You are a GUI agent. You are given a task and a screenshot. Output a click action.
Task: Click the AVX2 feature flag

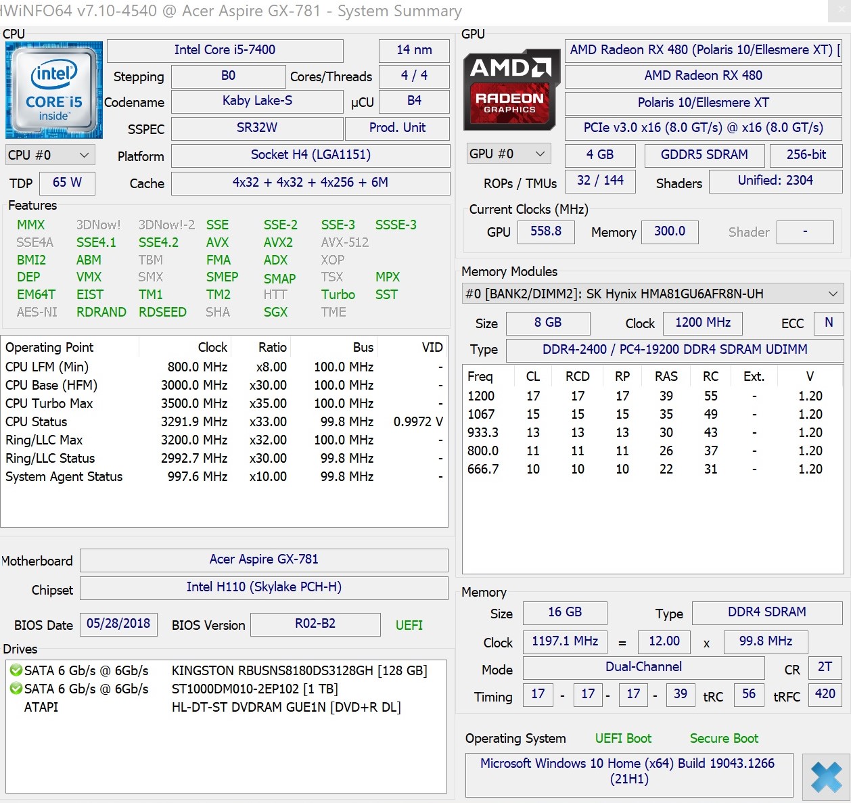pos(278,242)
